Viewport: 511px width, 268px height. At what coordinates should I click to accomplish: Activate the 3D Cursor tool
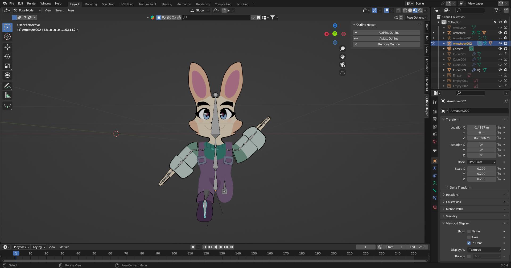pyautogui.click(x=7, y=37)
